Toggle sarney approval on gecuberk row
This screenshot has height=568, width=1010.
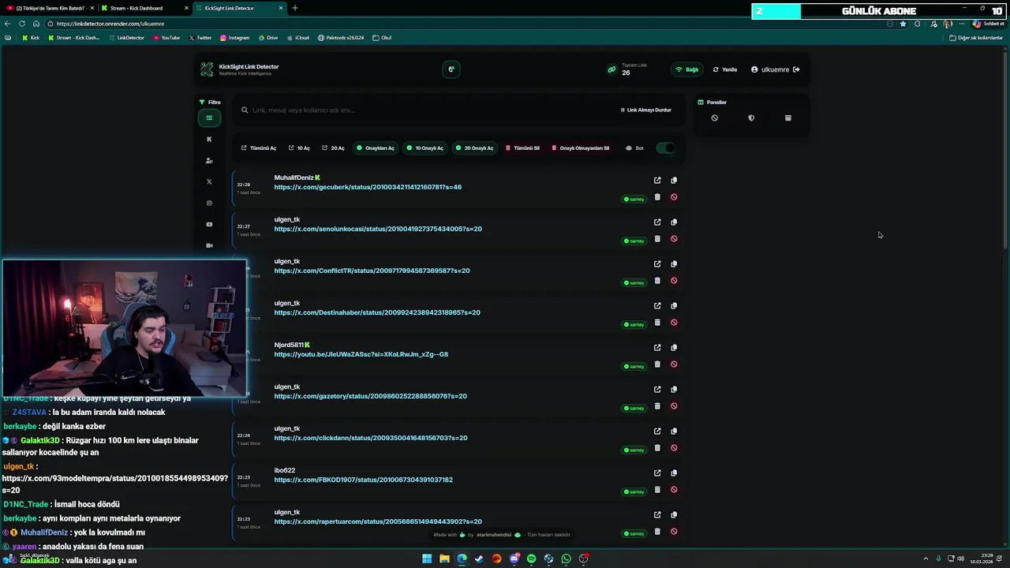pyautogui.click(x=634, y=200)
